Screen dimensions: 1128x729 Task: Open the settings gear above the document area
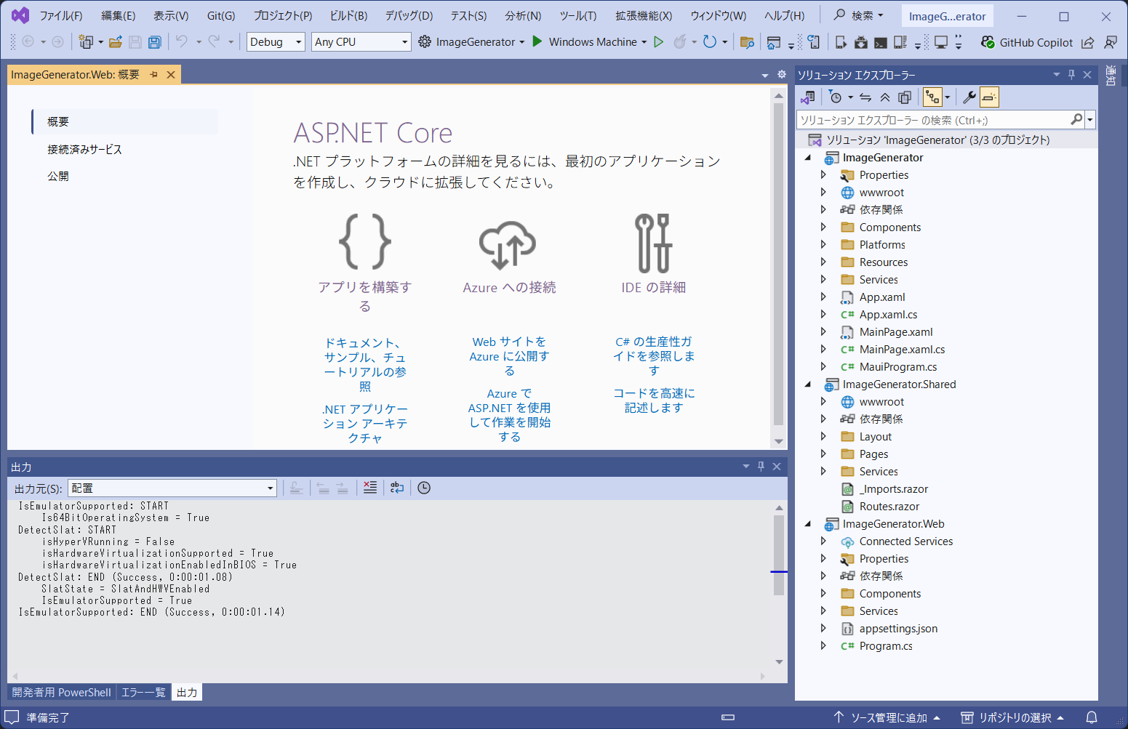[x=782, y=74]
